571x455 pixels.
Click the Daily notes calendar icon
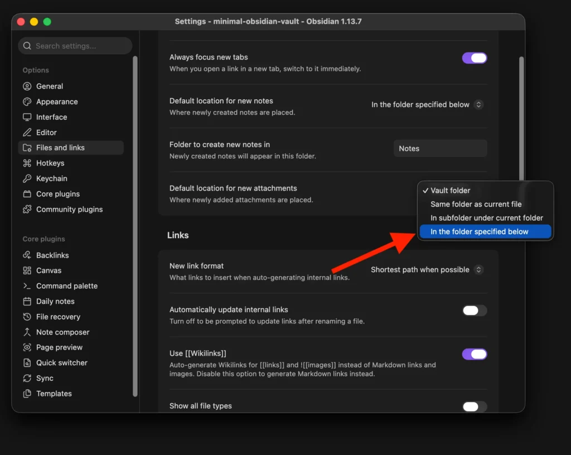click(27, 302)
